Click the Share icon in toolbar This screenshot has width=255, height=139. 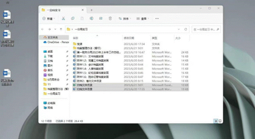point(101,18)
